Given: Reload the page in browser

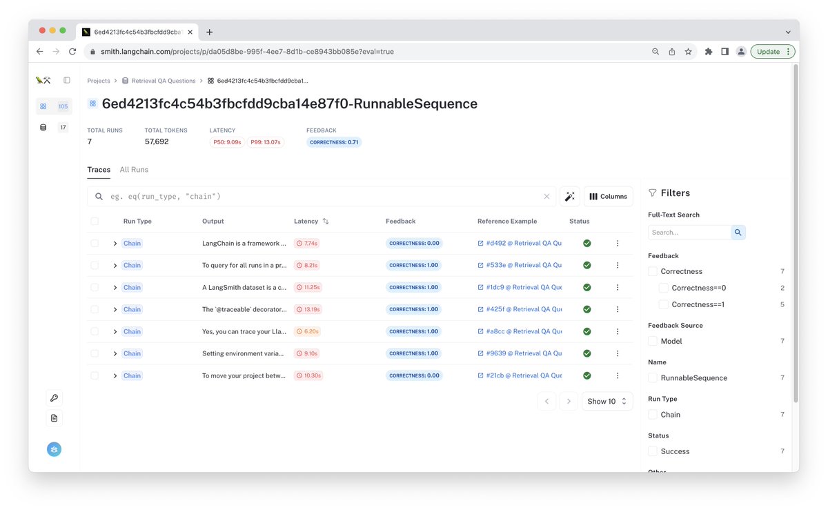Looking at the screenshot, I should pyautogui.click(x=72, y=52).
